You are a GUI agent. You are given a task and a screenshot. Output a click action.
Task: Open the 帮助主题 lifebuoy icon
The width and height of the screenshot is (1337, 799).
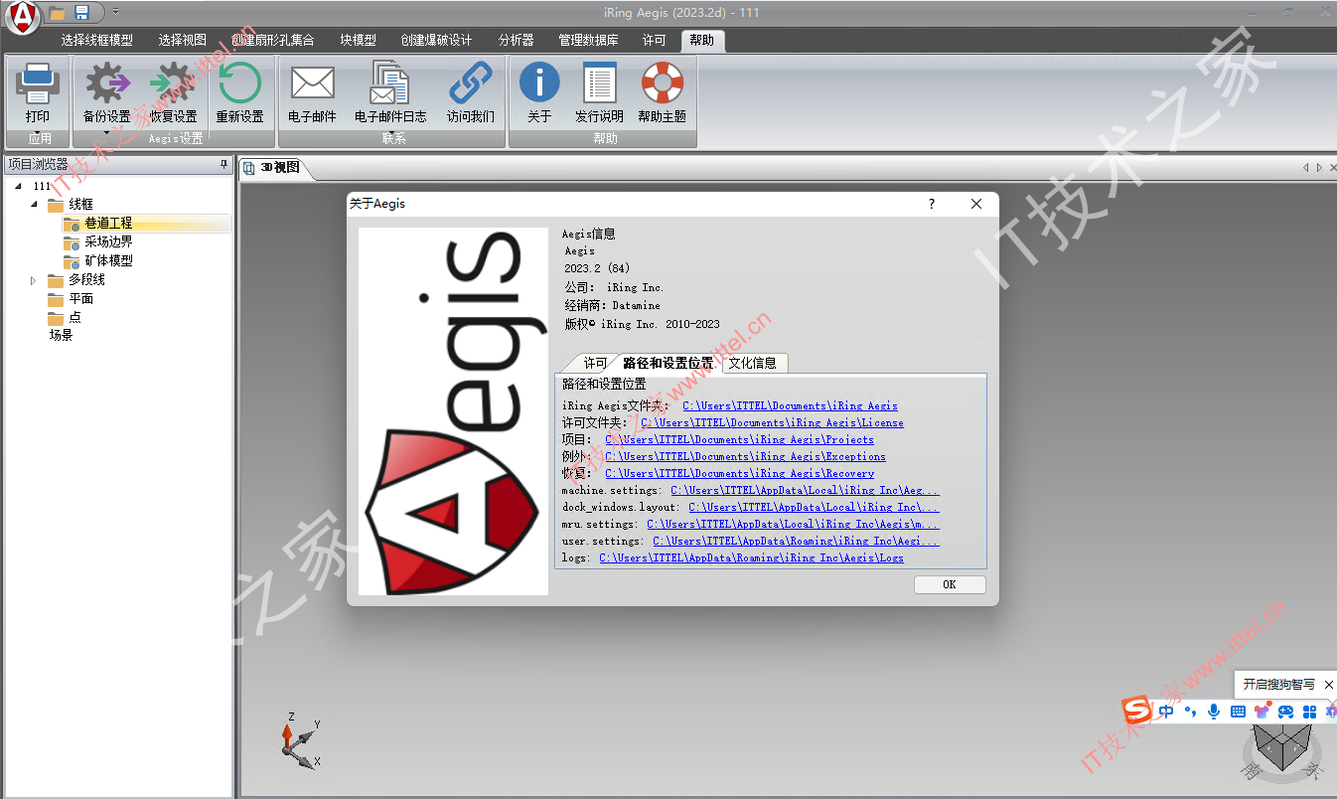coord(662,83)
